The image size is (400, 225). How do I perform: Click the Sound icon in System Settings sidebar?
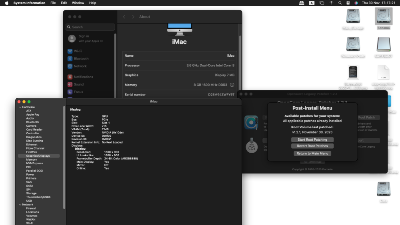click(70, 84)
